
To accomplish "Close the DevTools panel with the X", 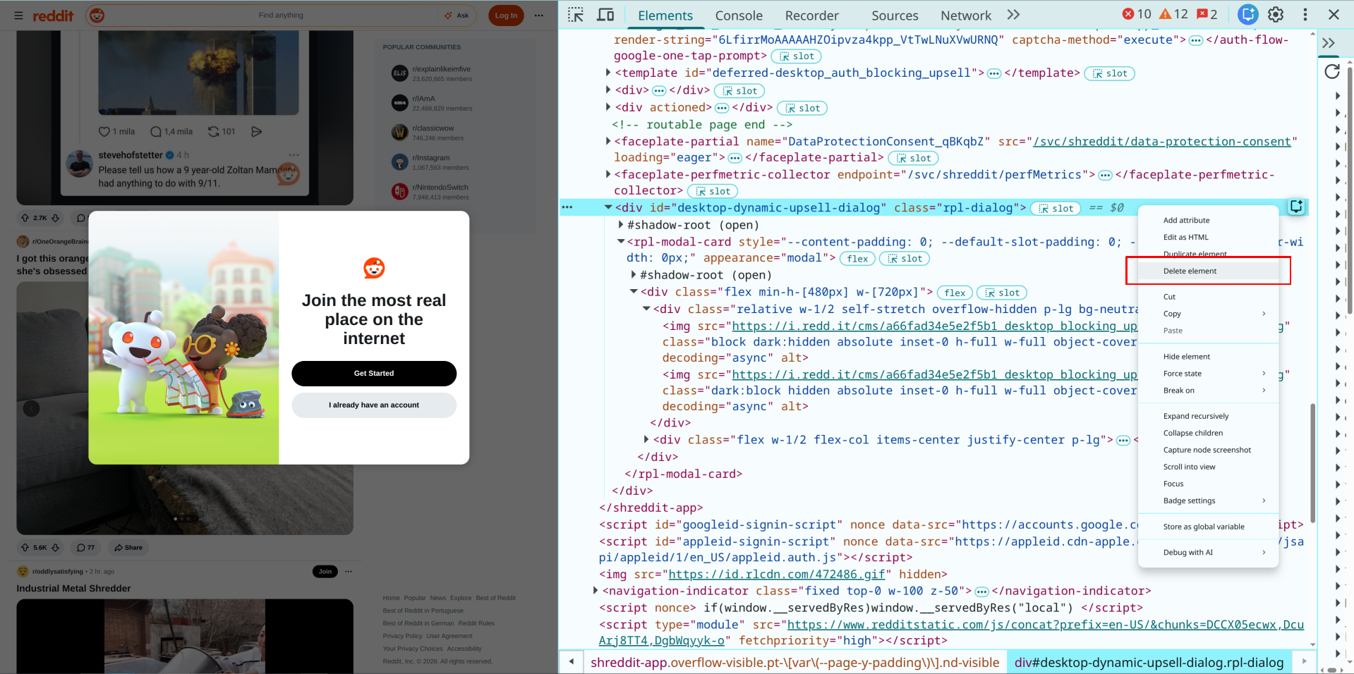I will pos(1334,14).
